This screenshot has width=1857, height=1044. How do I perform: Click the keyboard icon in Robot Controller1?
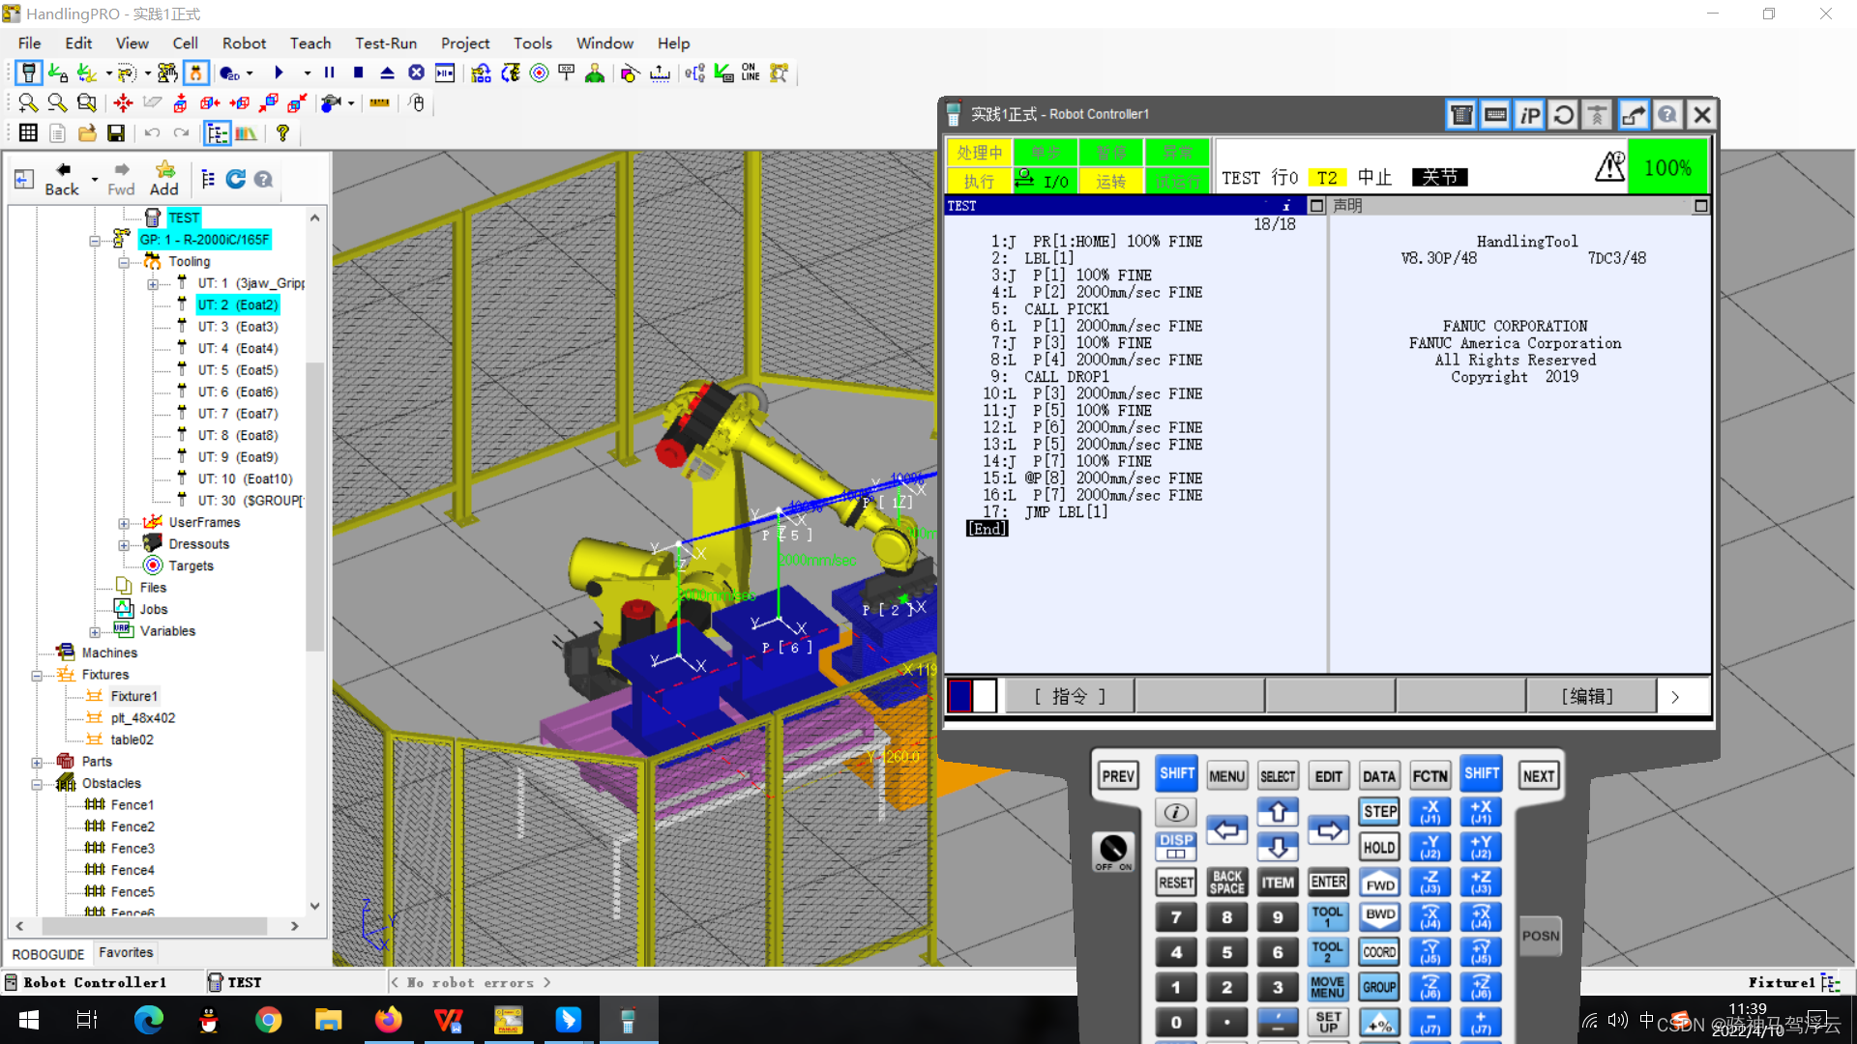pos(1495,116)
